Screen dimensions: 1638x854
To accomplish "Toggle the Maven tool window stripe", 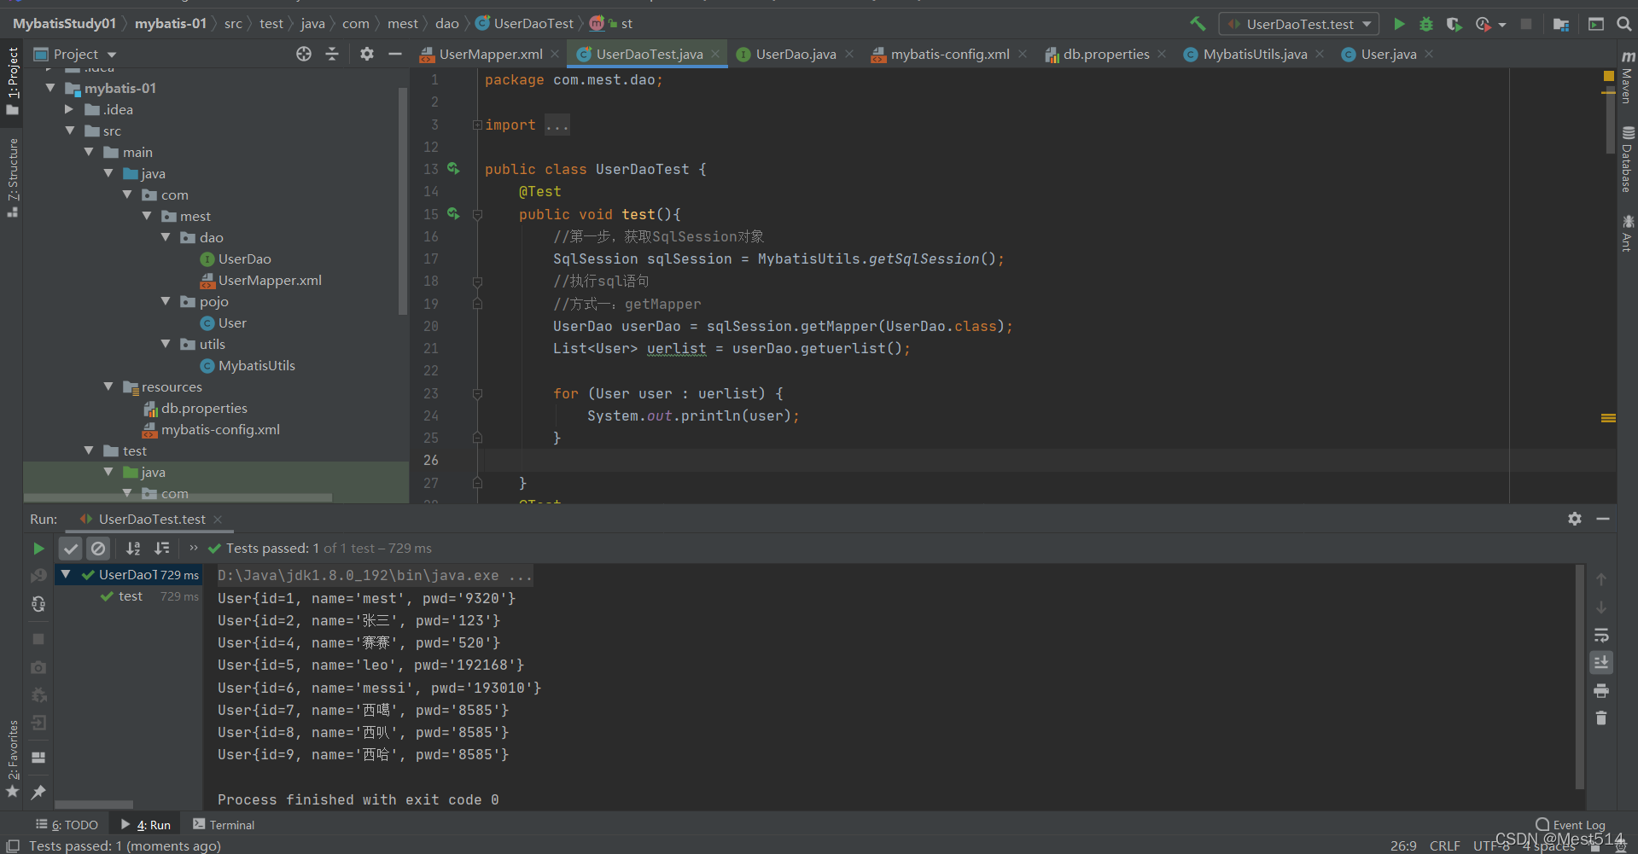I will 1628,77.
